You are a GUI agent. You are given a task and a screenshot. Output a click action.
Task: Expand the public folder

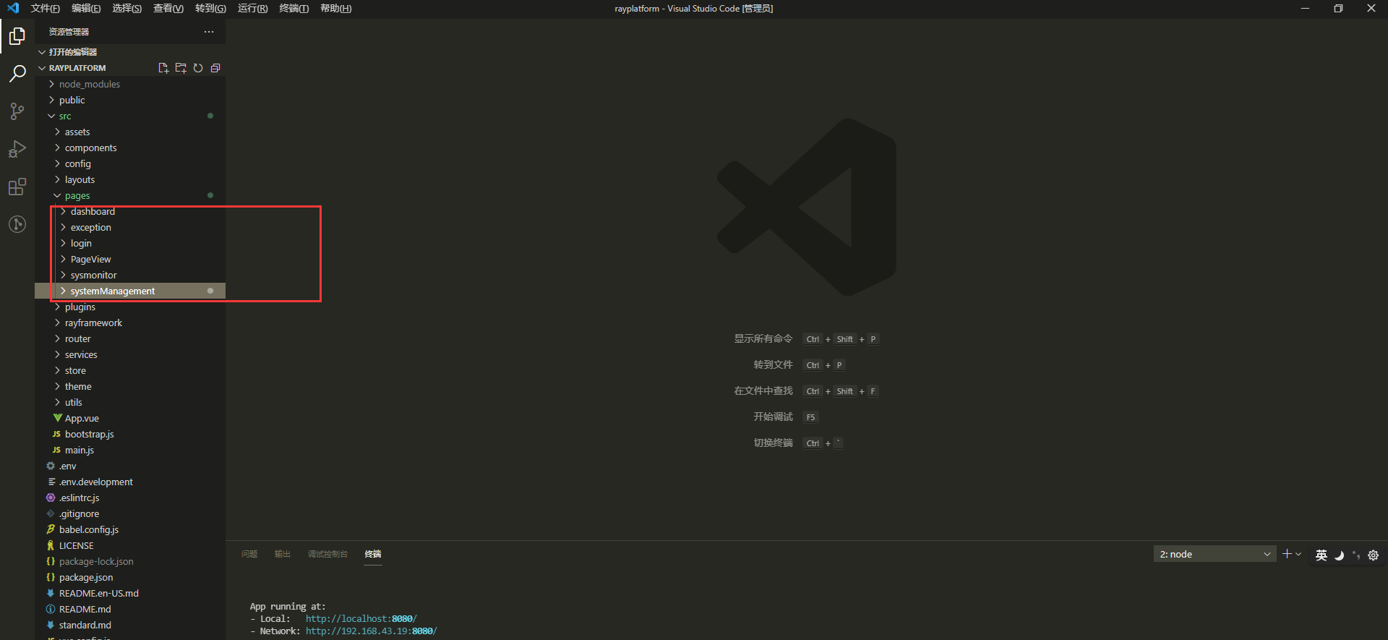click(x=130, y=100)
